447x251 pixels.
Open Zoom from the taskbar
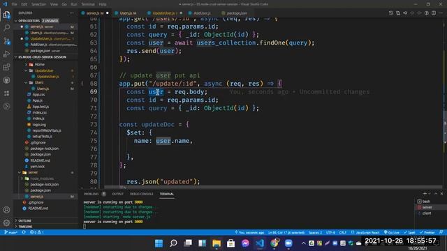point(288,243)
